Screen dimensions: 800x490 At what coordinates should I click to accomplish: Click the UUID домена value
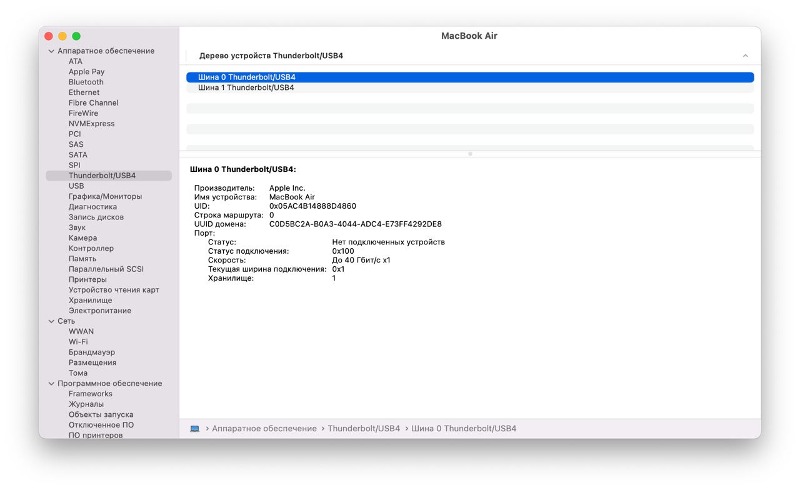click(x=356, y=224)
